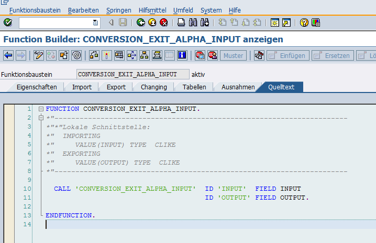Open the Springen menu
376x243 pixels.
[119, 10]
